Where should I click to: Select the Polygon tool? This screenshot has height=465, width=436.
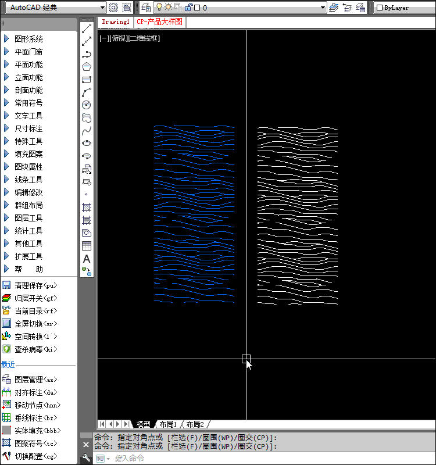(87, 67)
